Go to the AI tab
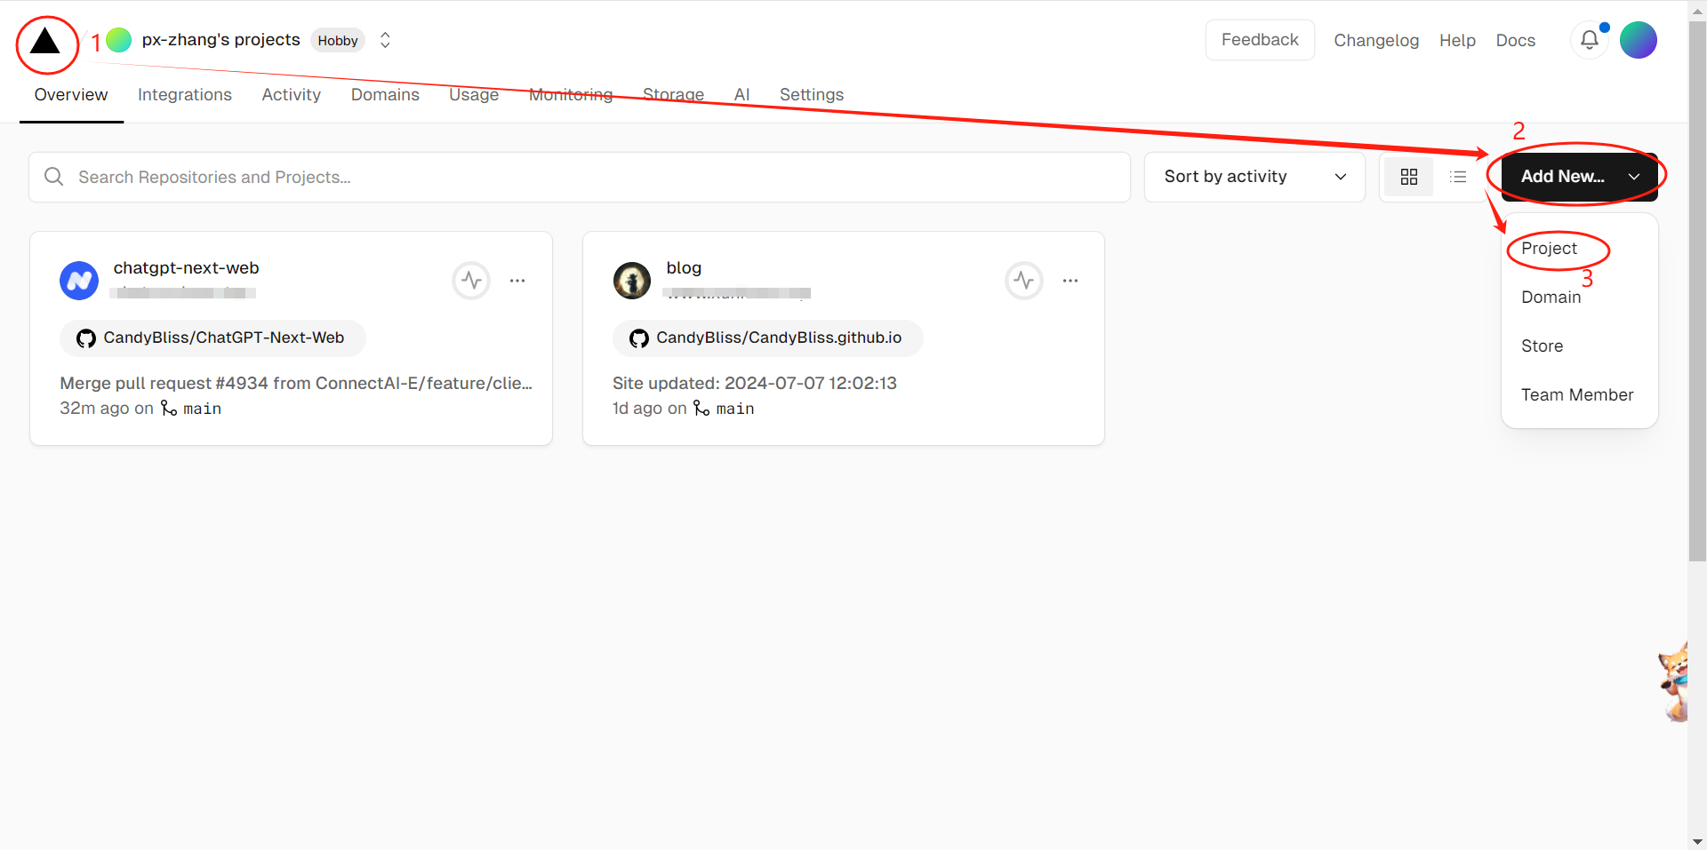This screenshot has width=1707, height=850. pyautogui.click(x=741, y=95)
